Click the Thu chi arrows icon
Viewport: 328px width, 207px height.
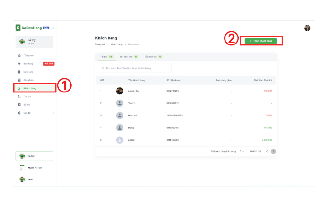tap(19, 96)
